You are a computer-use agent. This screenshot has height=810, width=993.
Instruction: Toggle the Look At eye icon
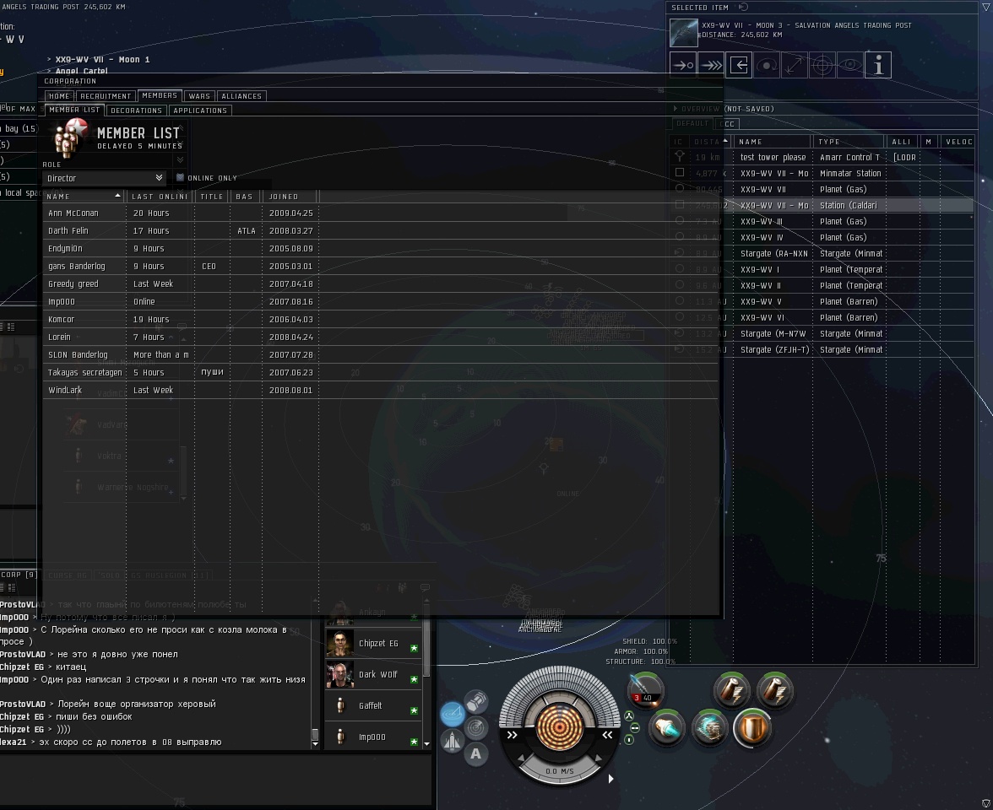pyautogui.click(x=849, y=65)
